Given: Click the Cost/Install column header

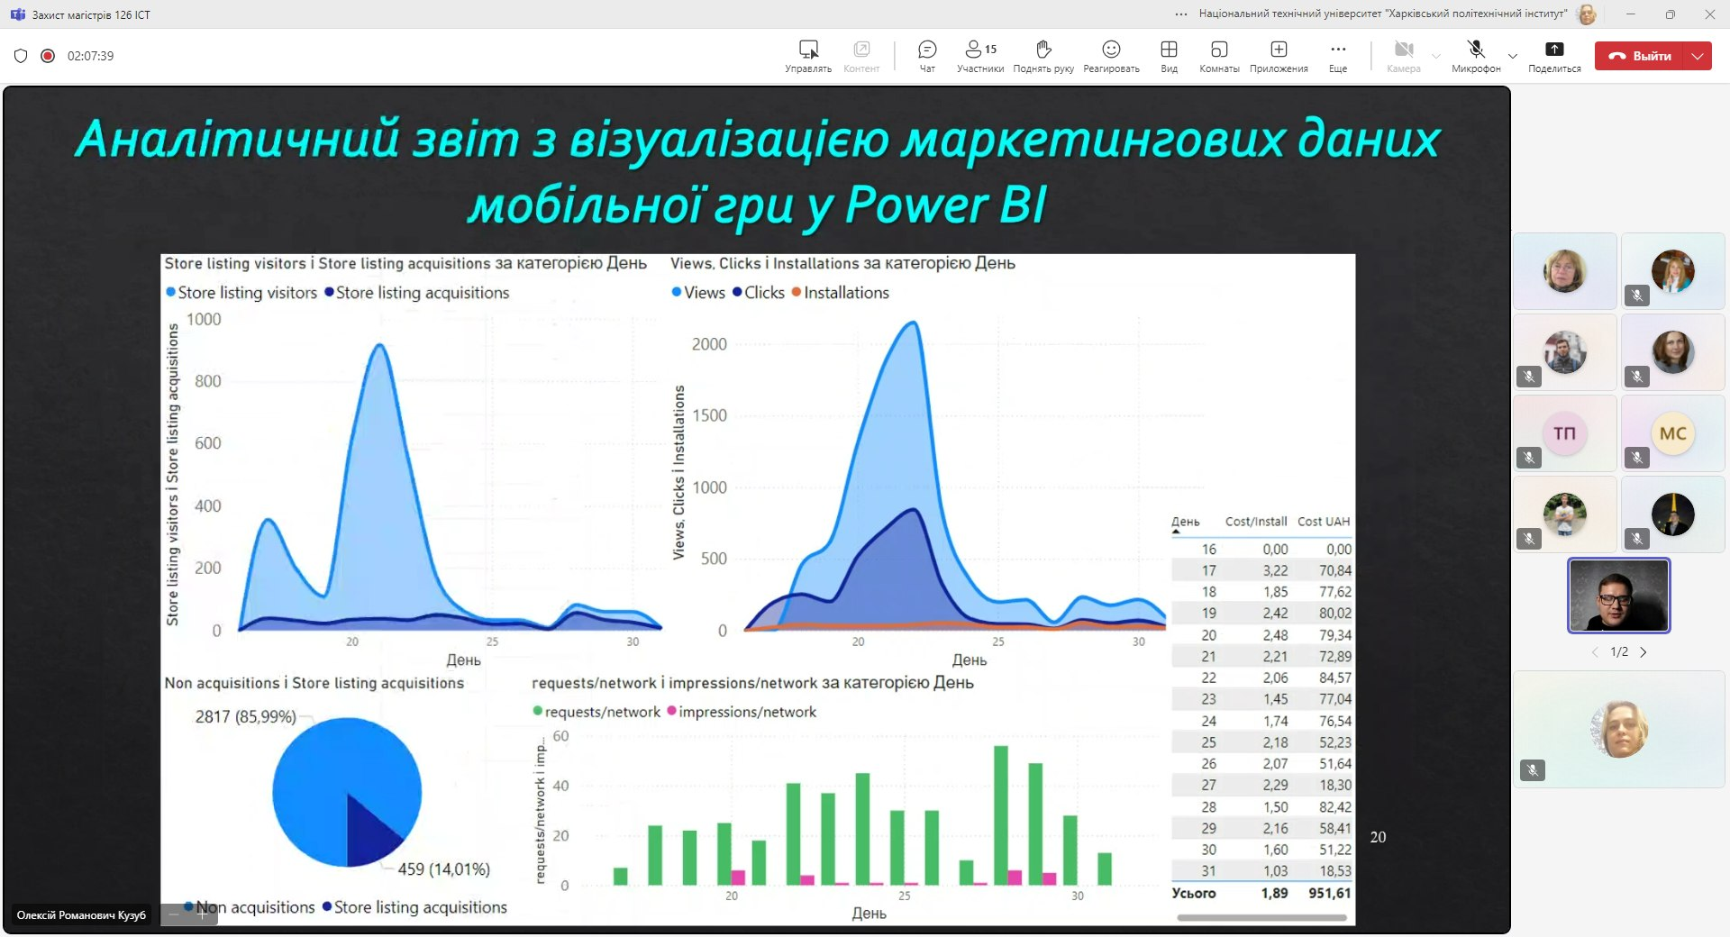Looking at the screenshot, I should (x=1256, y=522).
